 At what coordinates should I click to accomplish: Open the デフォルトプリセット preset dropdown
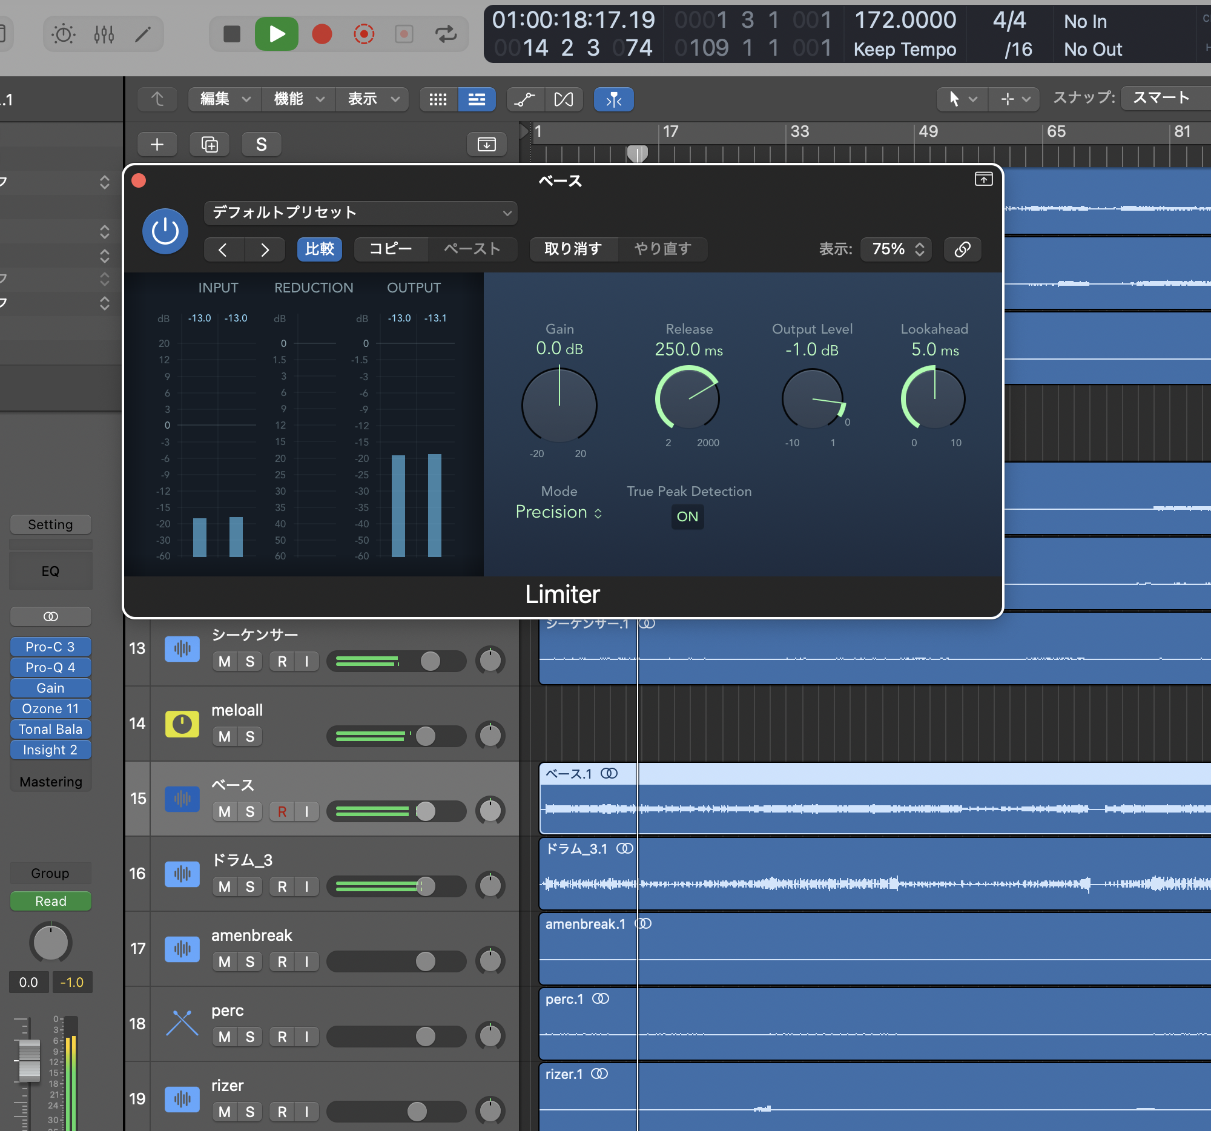(x=361, y=213)
